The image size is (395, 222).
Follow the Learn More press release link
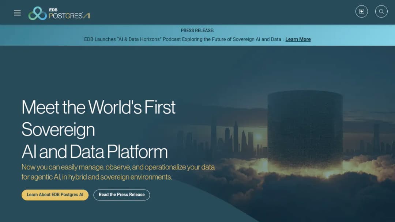pos(298,39)
